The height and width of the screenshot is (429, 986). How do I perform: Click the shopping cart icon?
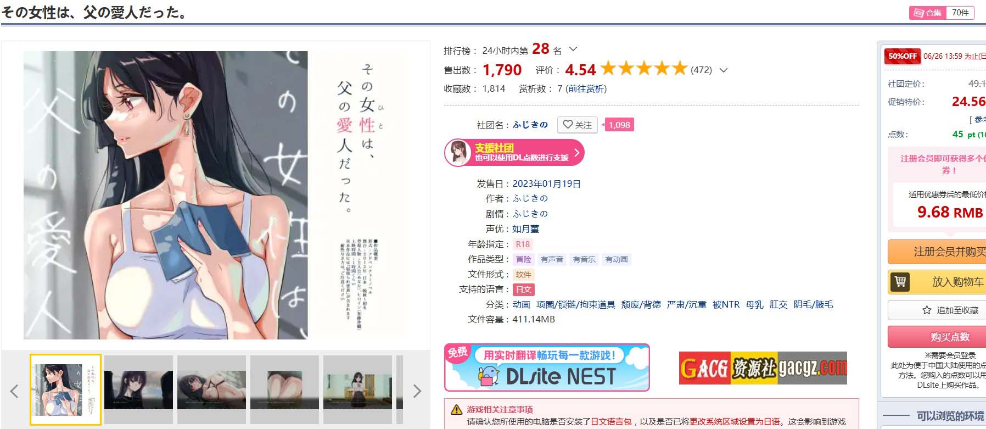click(900, 282)
